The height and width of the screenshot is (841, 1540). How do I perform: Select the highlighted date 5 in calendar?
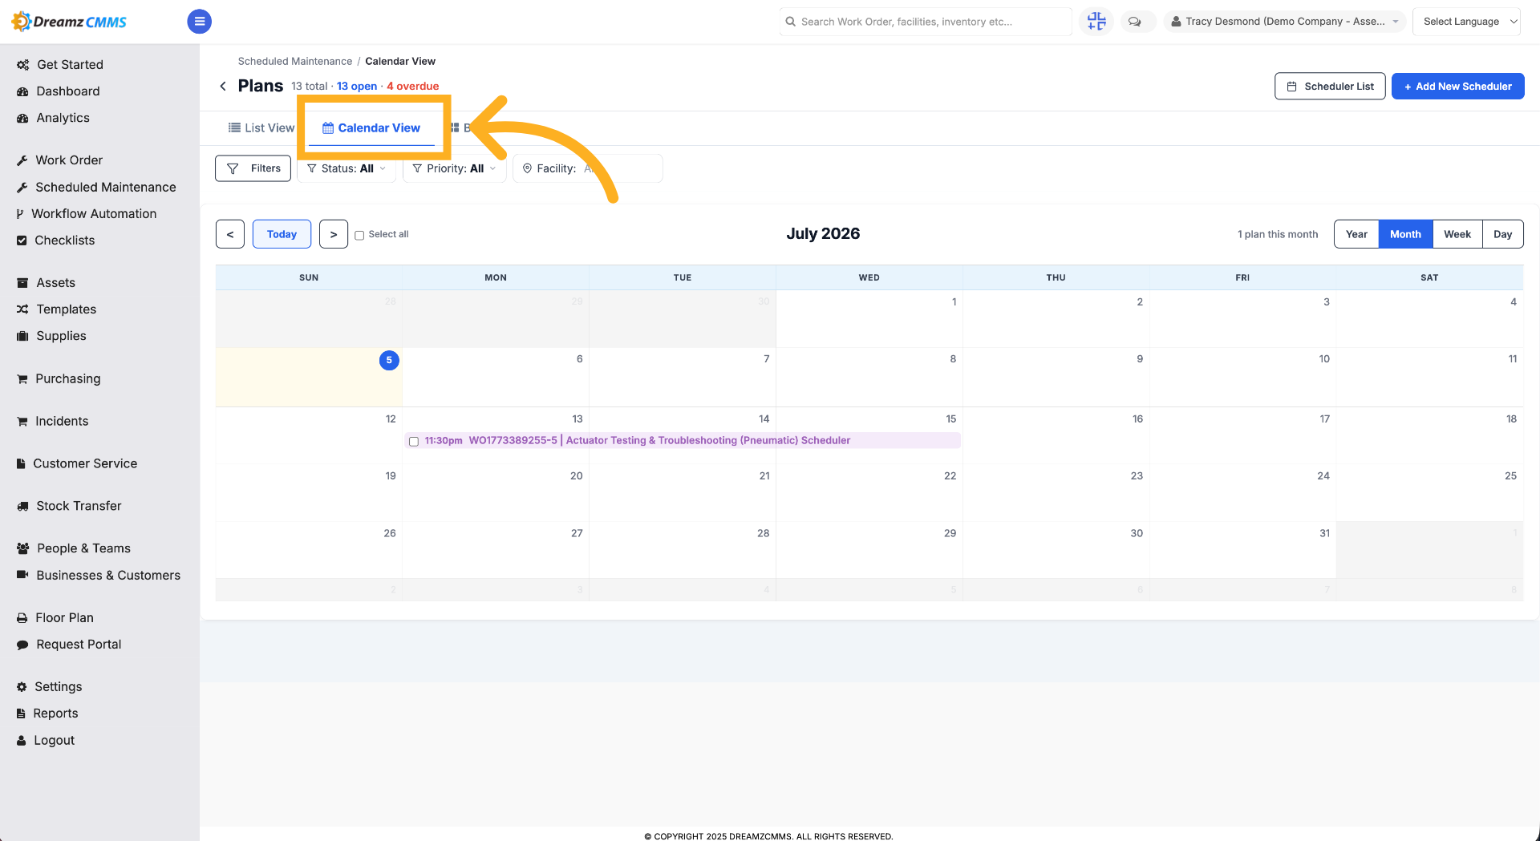point(389,361)
